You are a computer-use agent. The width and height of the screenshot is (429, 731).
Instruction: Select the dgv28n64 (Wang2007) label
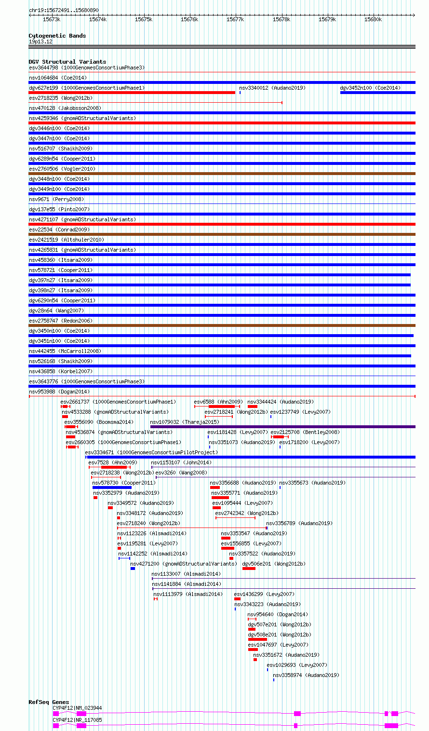(x=56, y=311)
